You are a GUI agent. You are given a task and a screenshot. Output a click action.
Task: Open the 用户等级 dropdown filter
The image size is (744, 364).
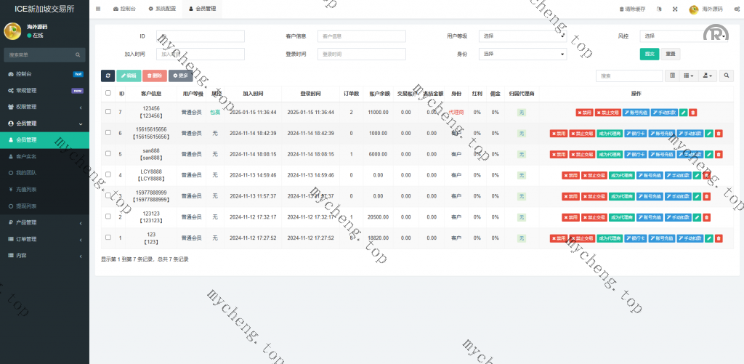(523, 36)
